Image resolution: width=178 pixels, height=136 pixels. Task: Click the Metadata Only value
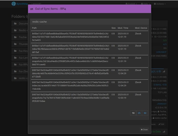159,100
